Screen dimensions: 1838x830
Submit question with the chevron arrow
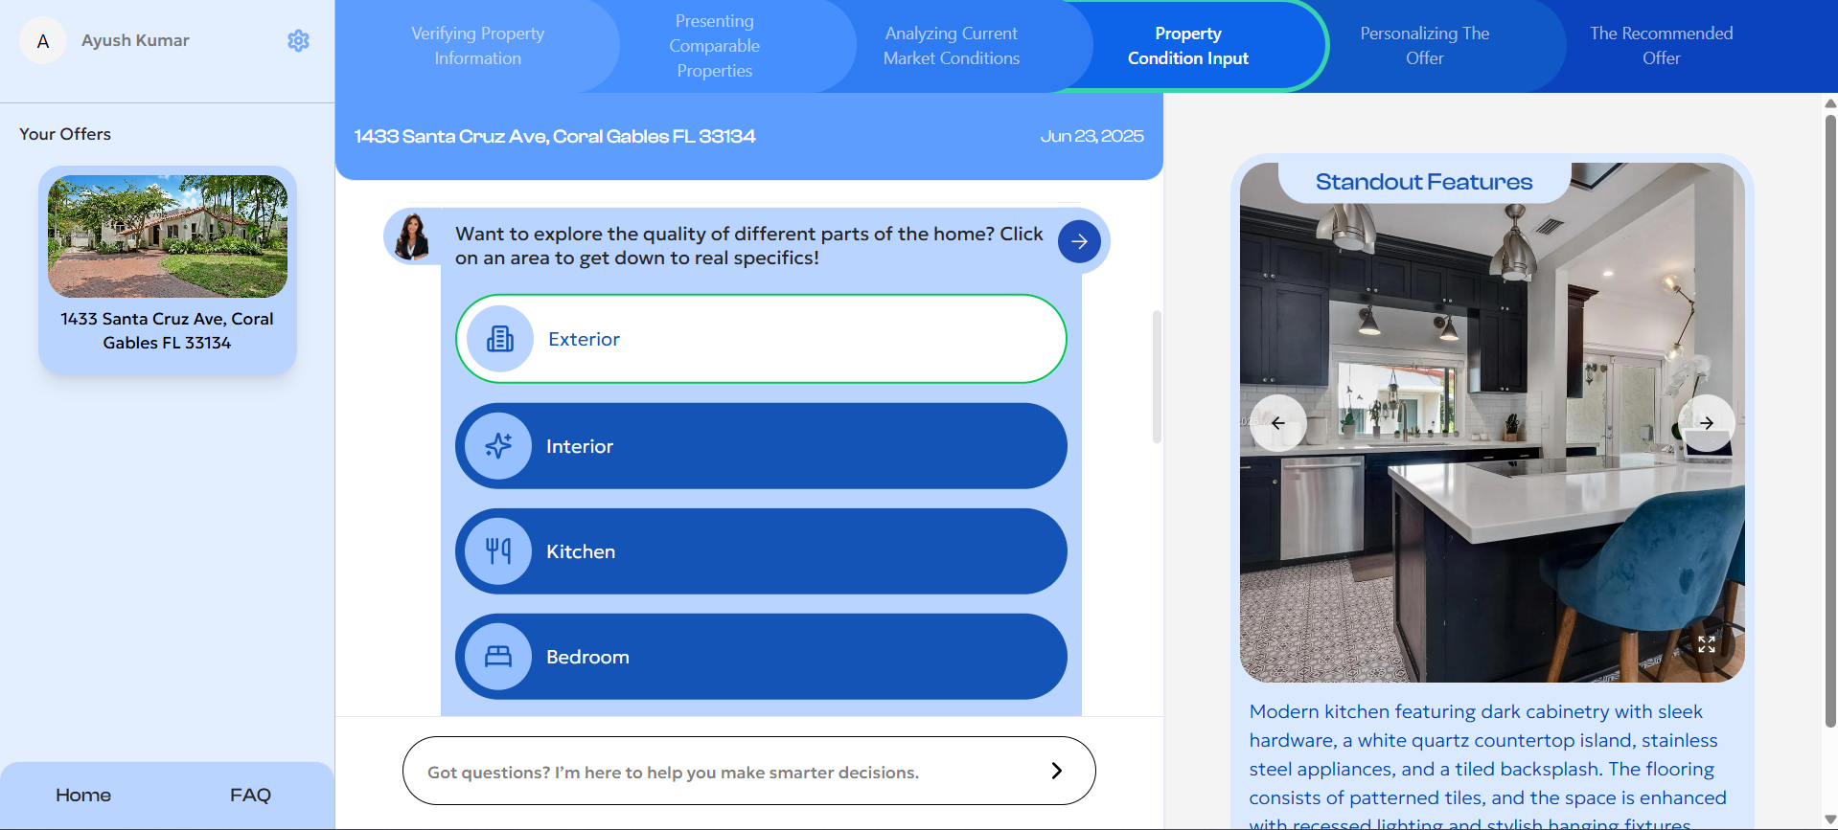tap(1056, 771)
